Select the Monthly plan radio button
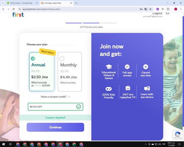 tap(62, 59)
